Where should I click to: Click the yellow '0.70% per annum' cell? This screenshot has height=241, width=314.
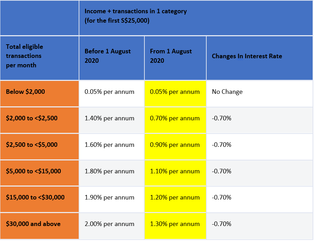click(x=175, y=118)
